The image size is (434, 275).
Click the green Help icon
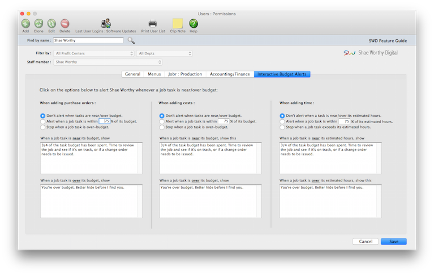click(x=193, y=23)
